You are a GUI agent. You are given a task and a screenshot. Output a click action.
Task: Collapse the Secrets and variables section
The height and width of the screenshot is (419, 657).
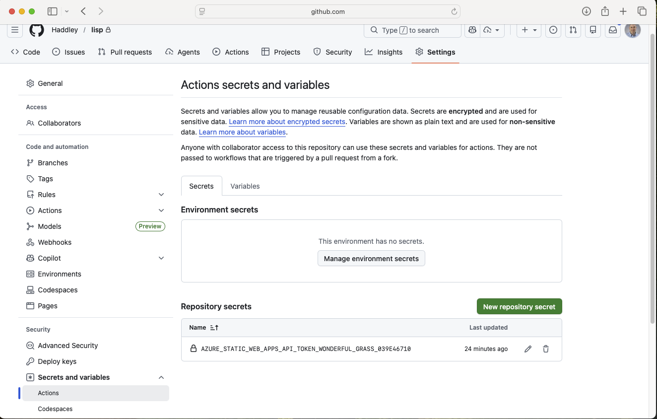point(161,377)
